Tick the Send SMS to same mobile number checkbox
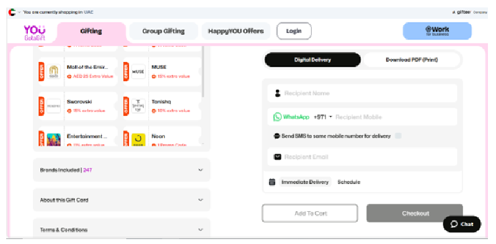The width and height of the screenshot is (496, 244). (398, 136)
